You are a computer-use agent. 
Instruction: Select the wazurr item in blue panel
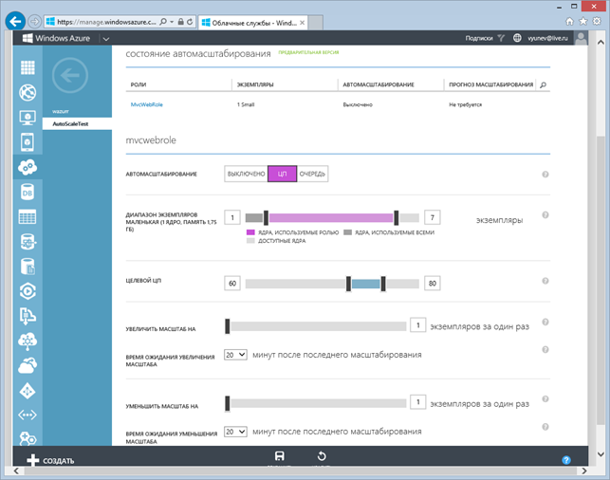[61, 111]
